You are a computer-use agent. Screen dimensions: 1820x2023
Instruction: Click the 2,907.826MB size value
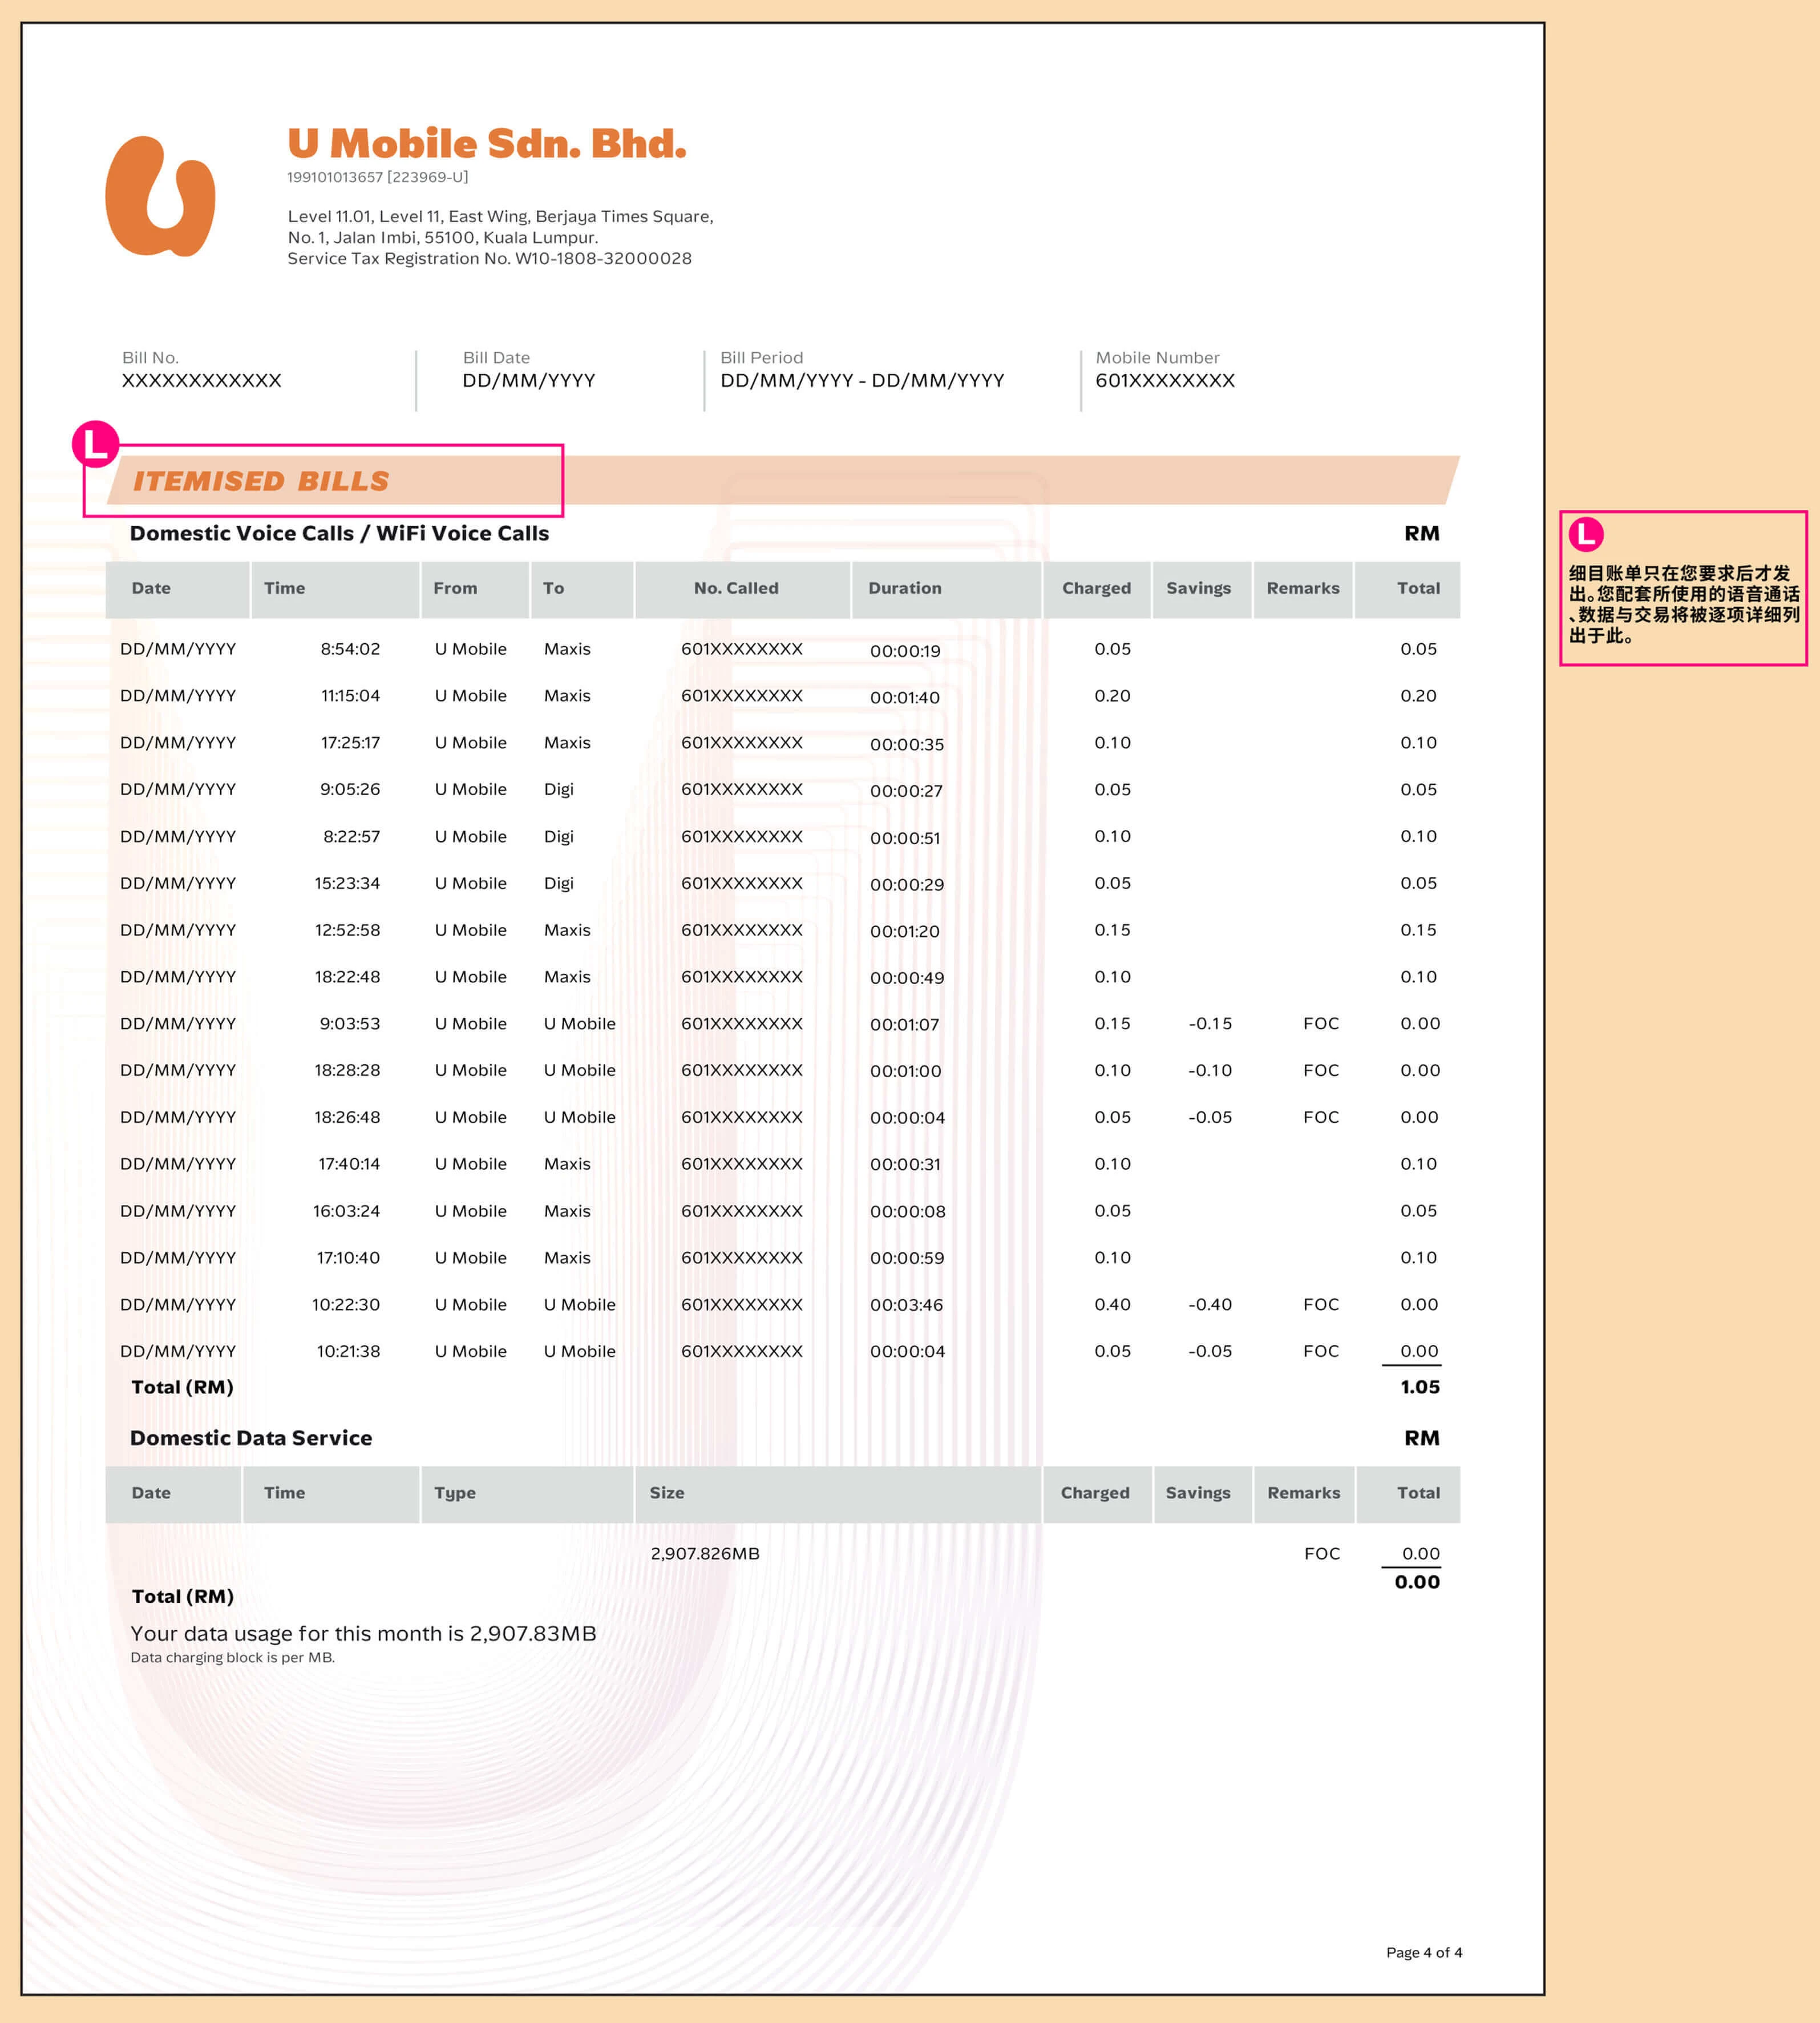[x=705, y=1554]
